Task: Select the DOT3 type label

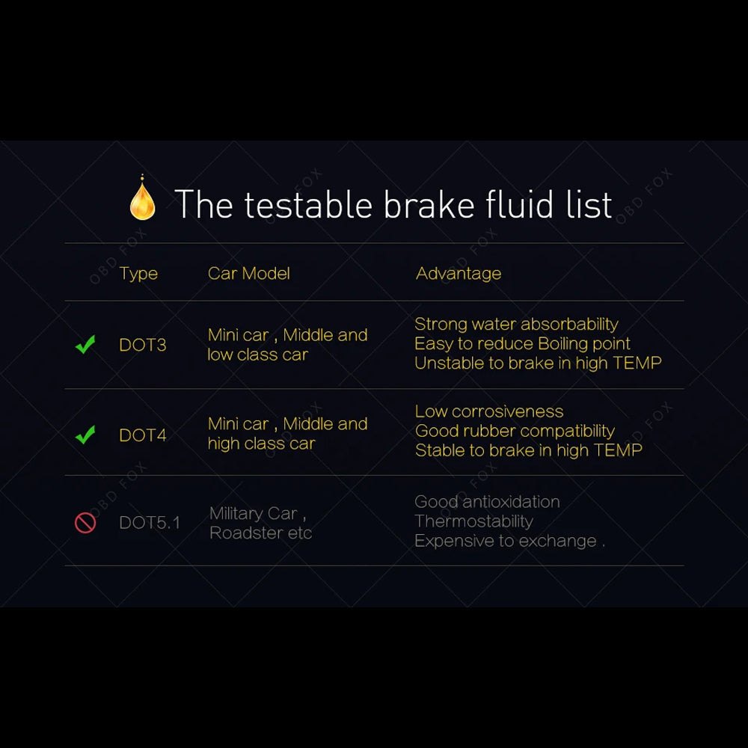Action: pyautogui.click(x=143, y=344)
